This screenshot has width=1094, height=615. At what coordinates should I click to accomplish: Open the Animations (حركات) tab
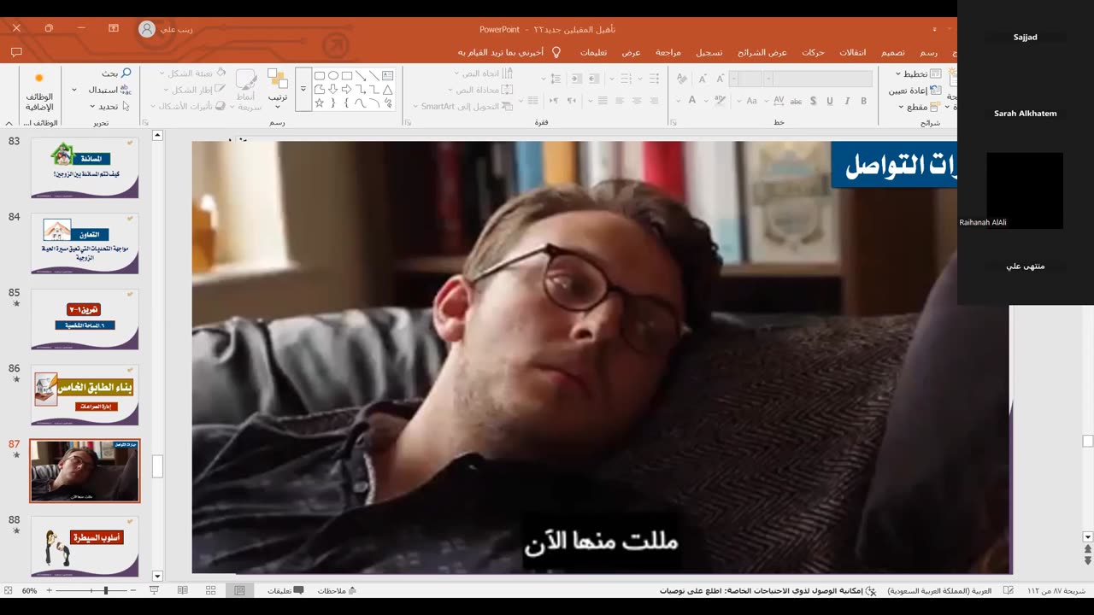pyautogui.click(x=813, y=52)
